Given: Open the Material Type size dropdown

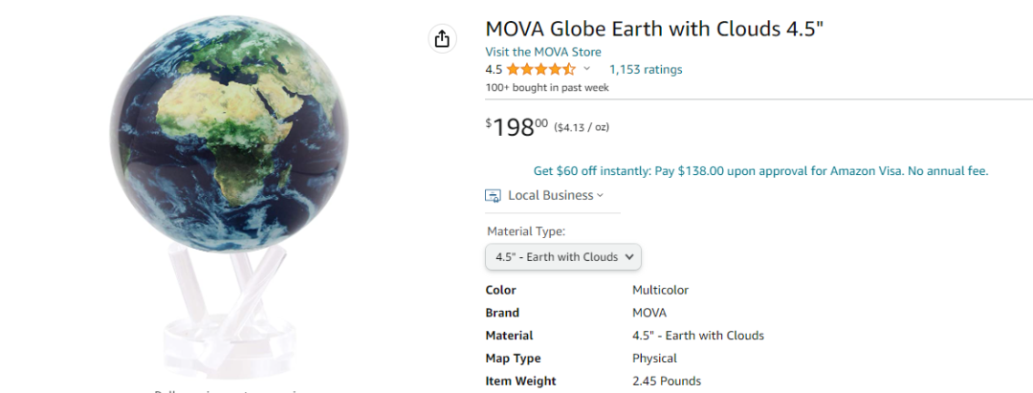Looking at the screenshot, I should click(x=562, y=256).
